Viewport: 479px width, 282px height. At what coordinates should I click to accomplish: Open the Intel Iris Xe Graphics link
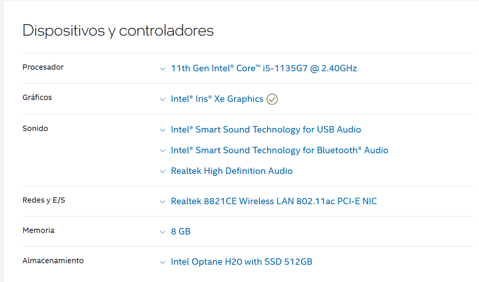click(x=217, y=99)
